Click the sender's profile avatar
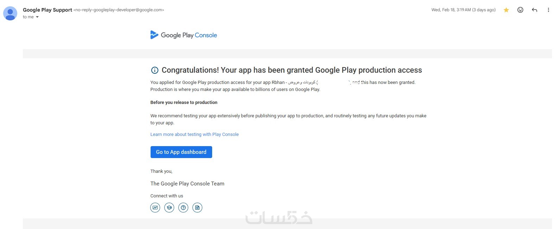 (10, 13)
